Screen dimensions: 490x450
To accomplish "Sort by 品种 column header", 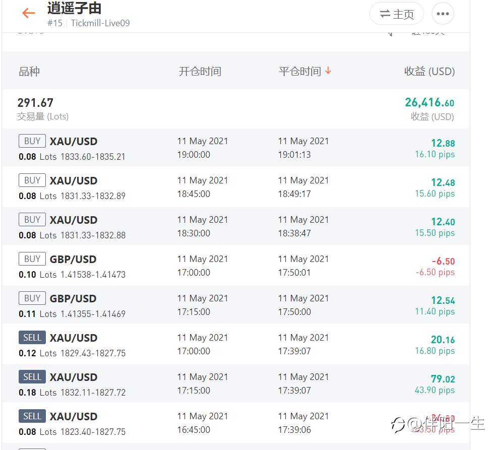I will [29, 72].
